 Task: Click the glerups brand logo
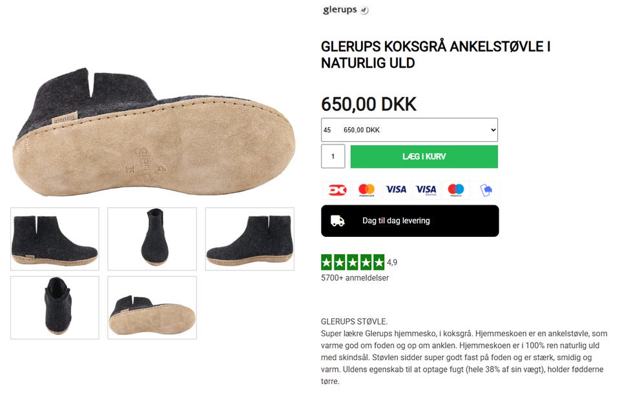tap(345, 10)
